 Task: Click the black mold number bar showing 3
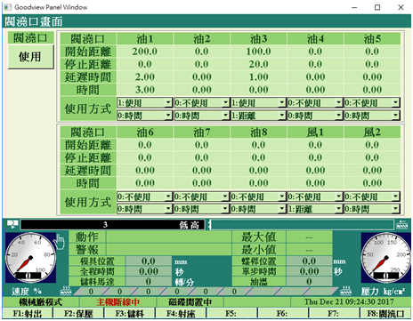[x=112, y=225]
